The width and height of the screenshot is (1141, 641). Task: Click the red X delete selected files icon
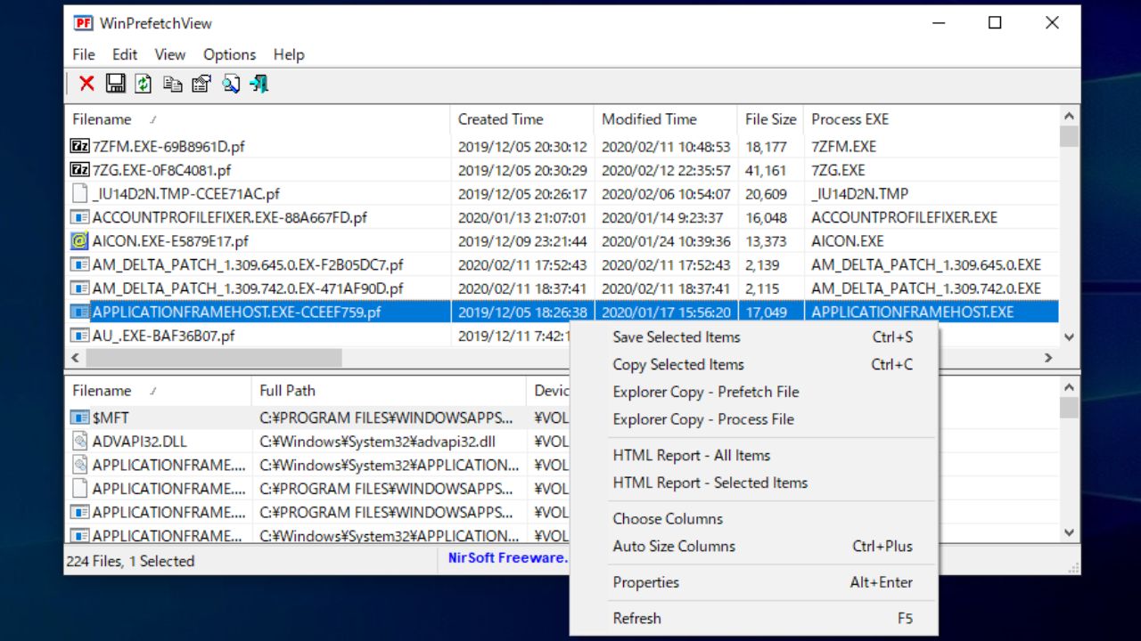[x=86, y=84]
